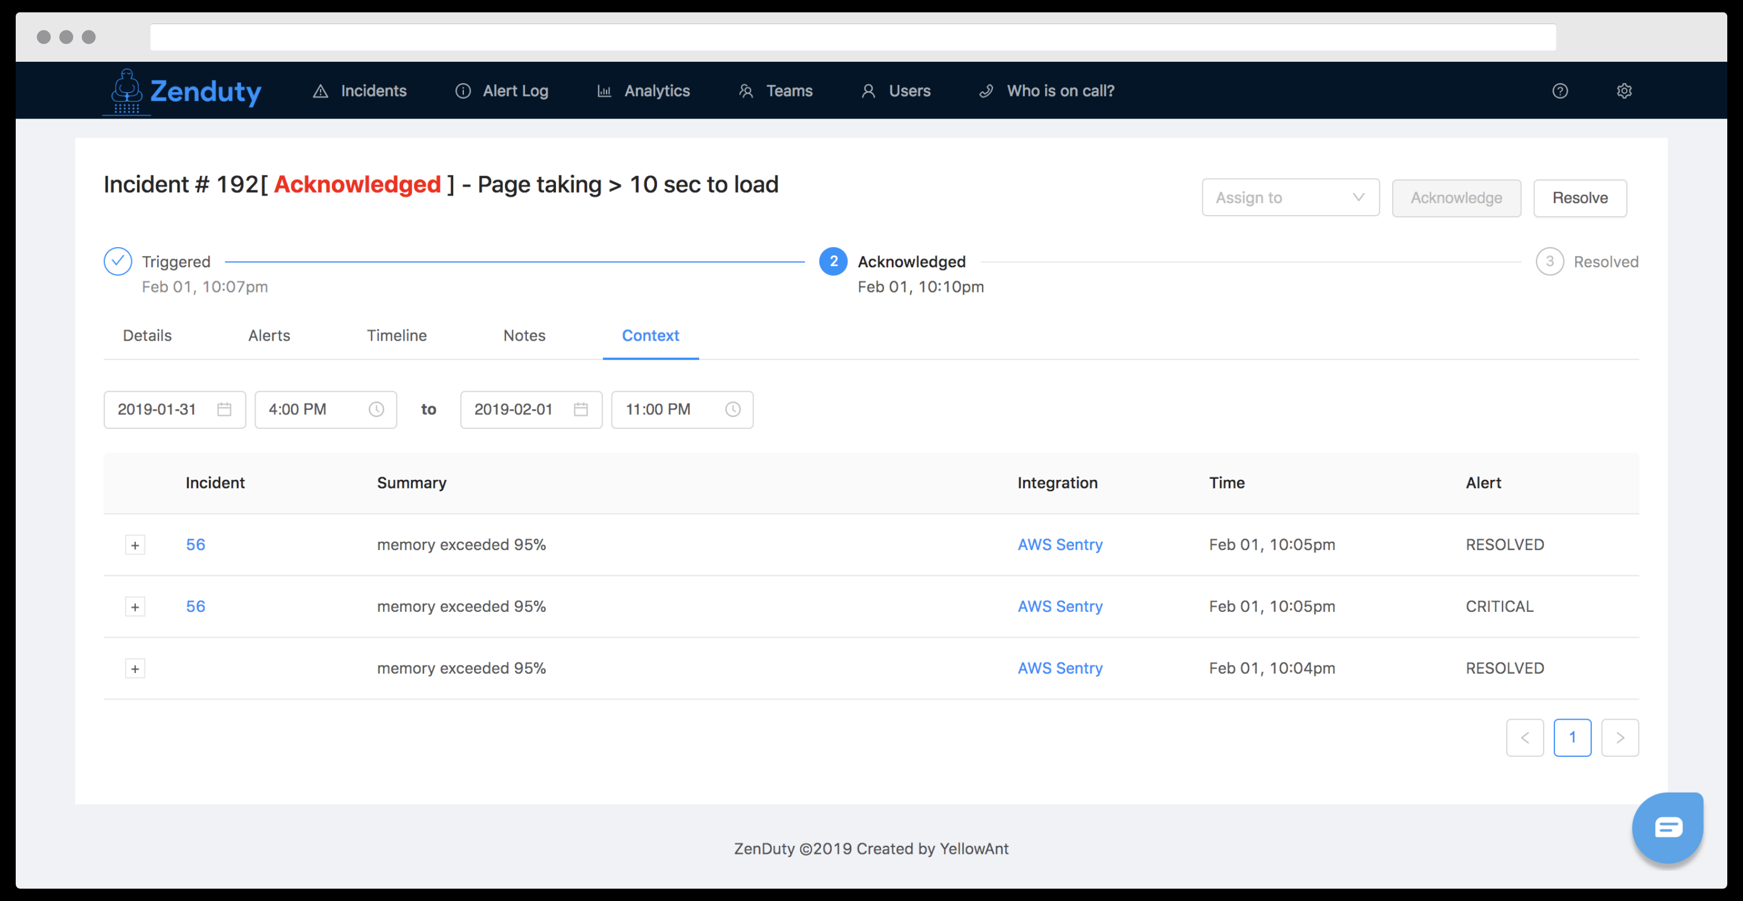Select page 1 in pagination
The height and width of the screenshot is (901, 1743).
1572,737
